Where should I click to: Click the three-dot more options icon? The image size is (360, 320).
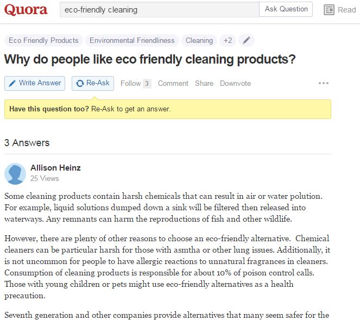324,83
